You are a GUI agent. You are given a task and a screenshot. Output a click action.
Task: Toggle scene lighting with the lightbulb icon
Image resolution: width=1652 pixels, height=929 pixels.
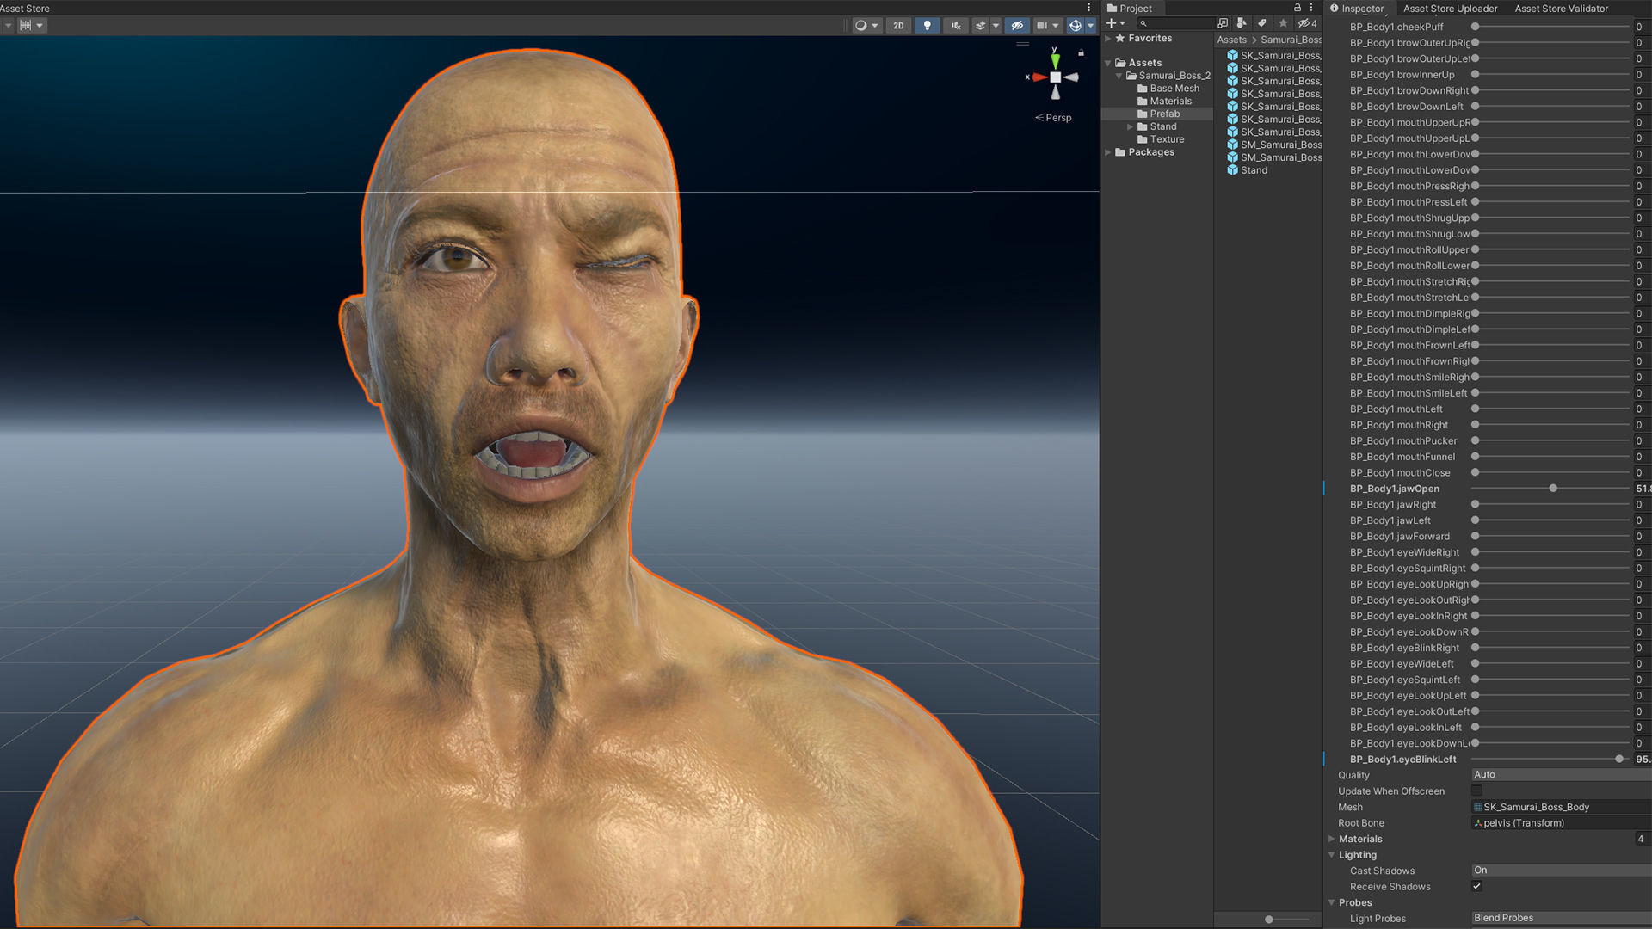point(927,25)
